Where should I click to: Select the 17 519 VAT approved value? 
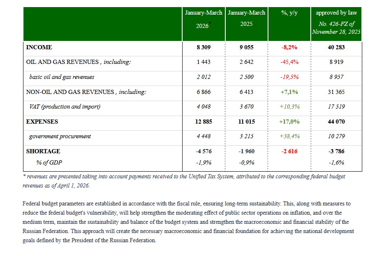click(336, 106)
